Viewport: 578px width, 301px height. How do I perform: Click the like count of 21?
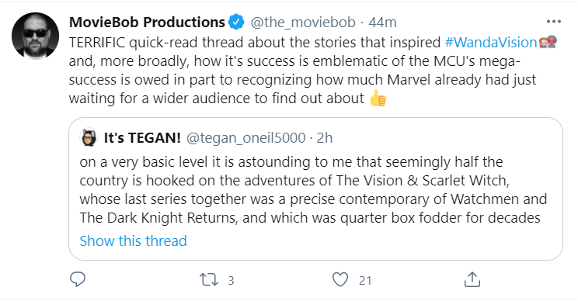[x=365, y=281]
